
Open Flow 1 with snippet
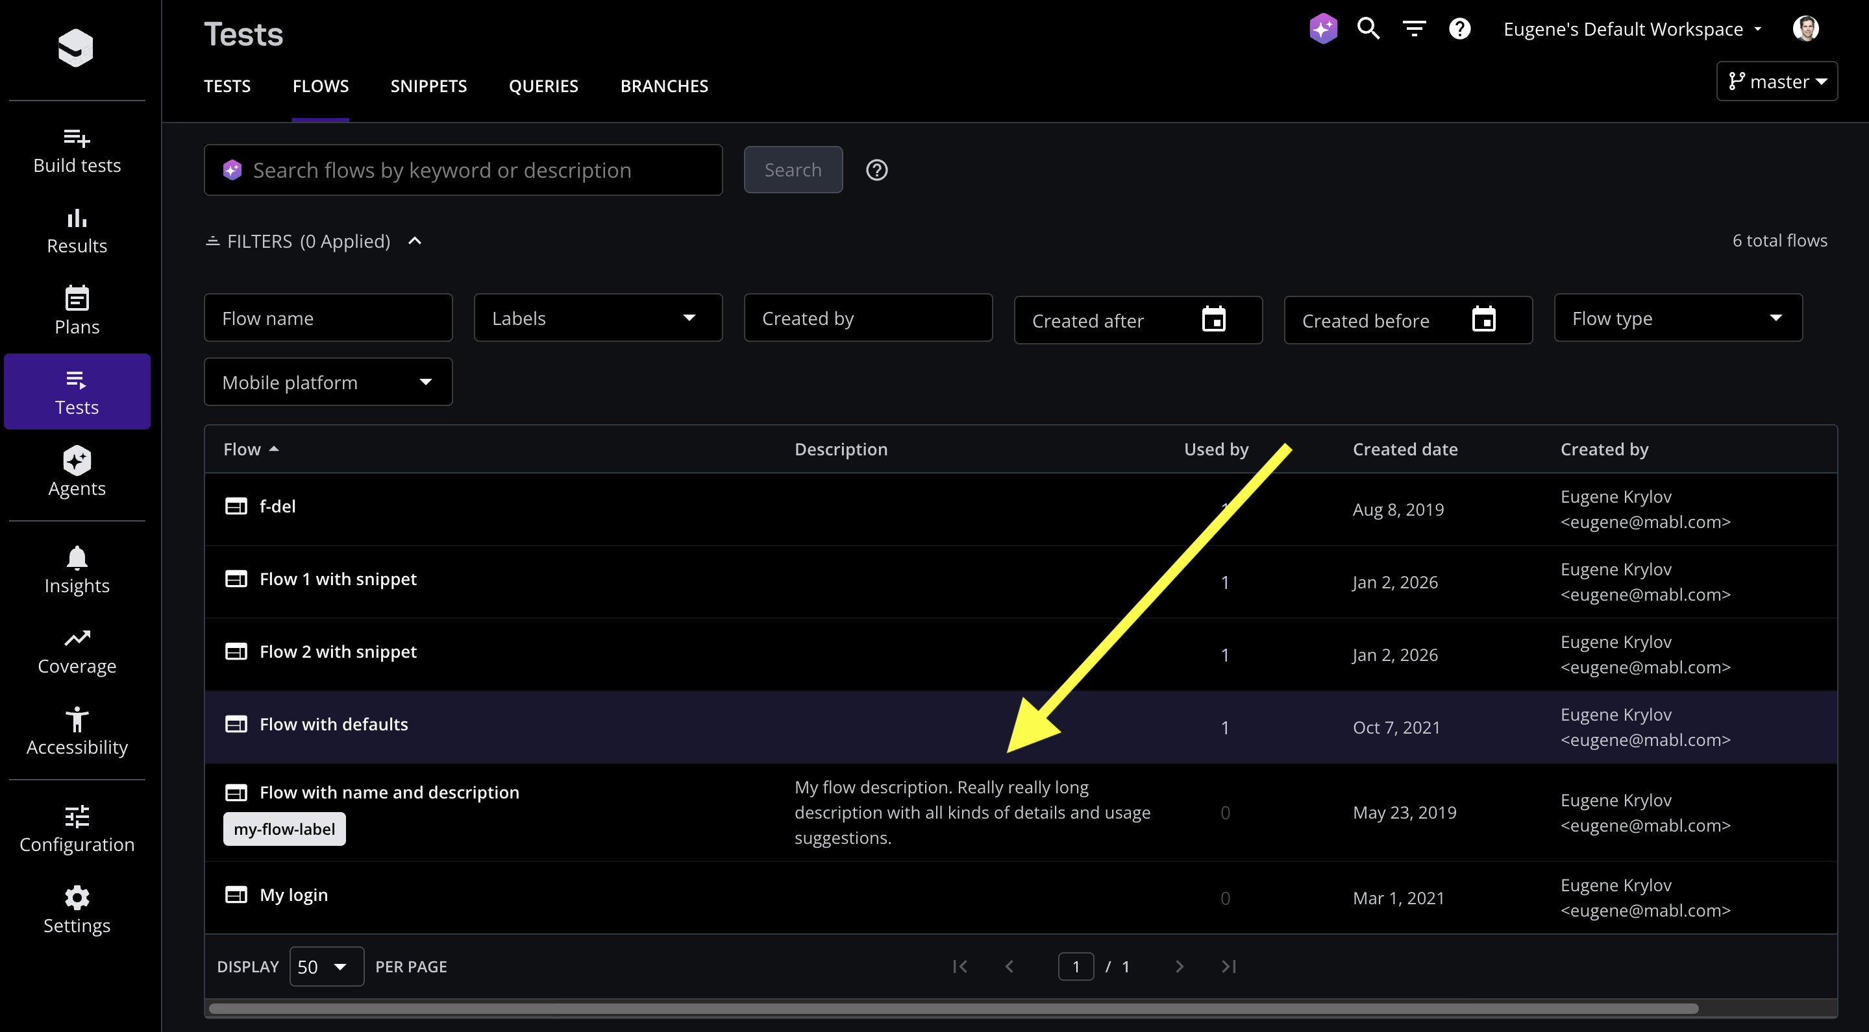338,579
